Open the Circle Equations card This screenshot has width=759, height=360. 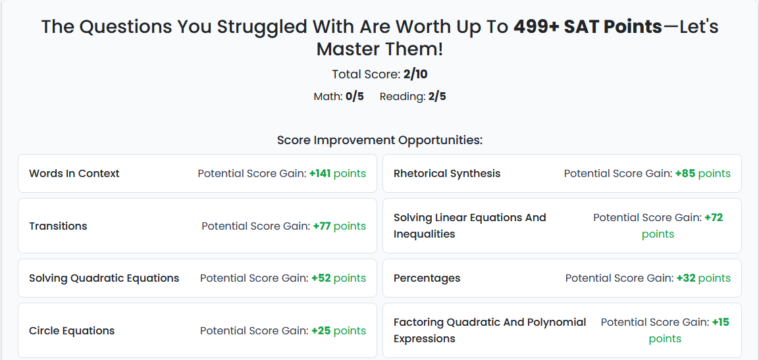[197, 330]
